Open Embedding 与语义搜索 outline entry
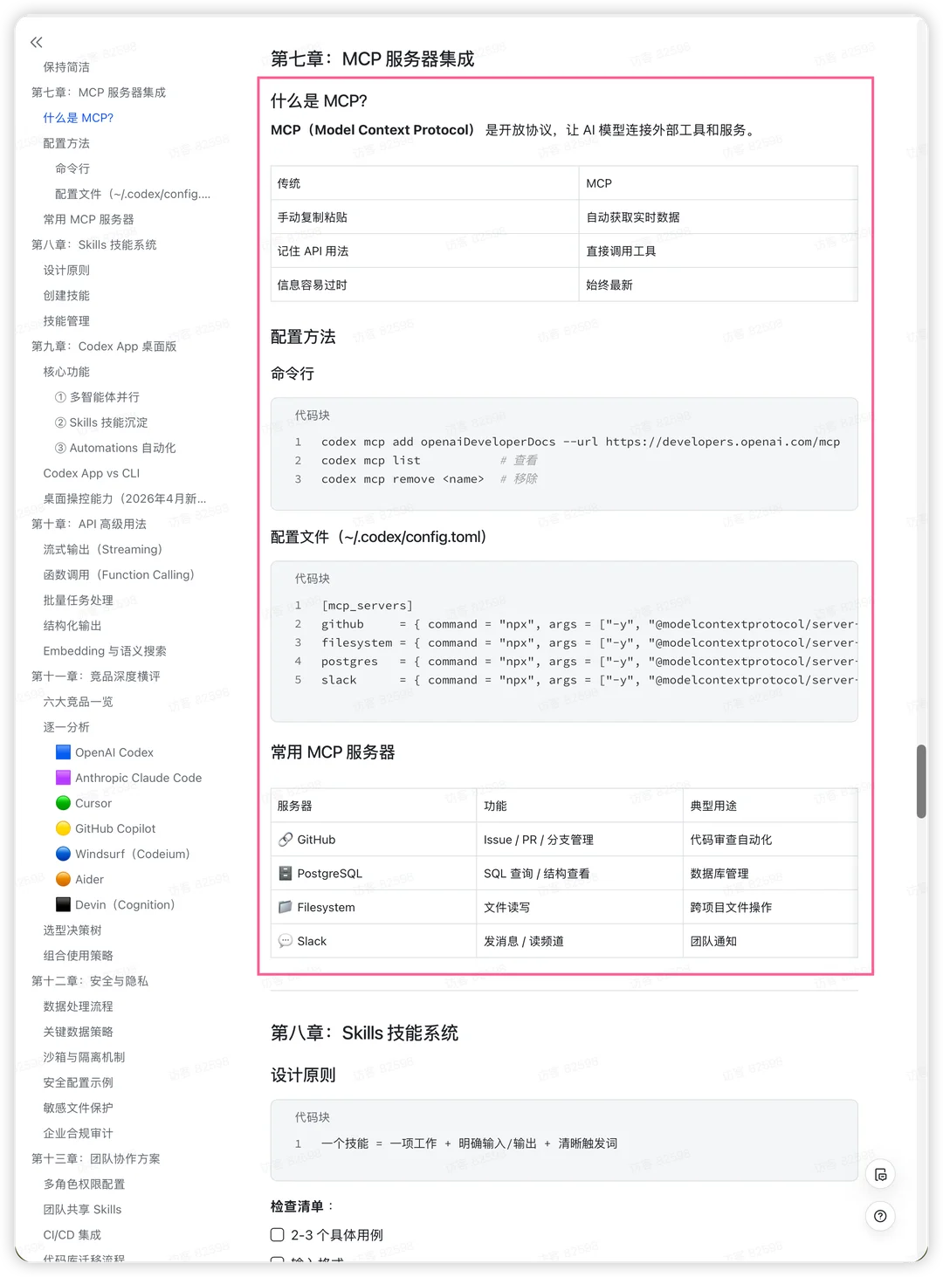The image size is (943, 1277). (x=105, y=651)
